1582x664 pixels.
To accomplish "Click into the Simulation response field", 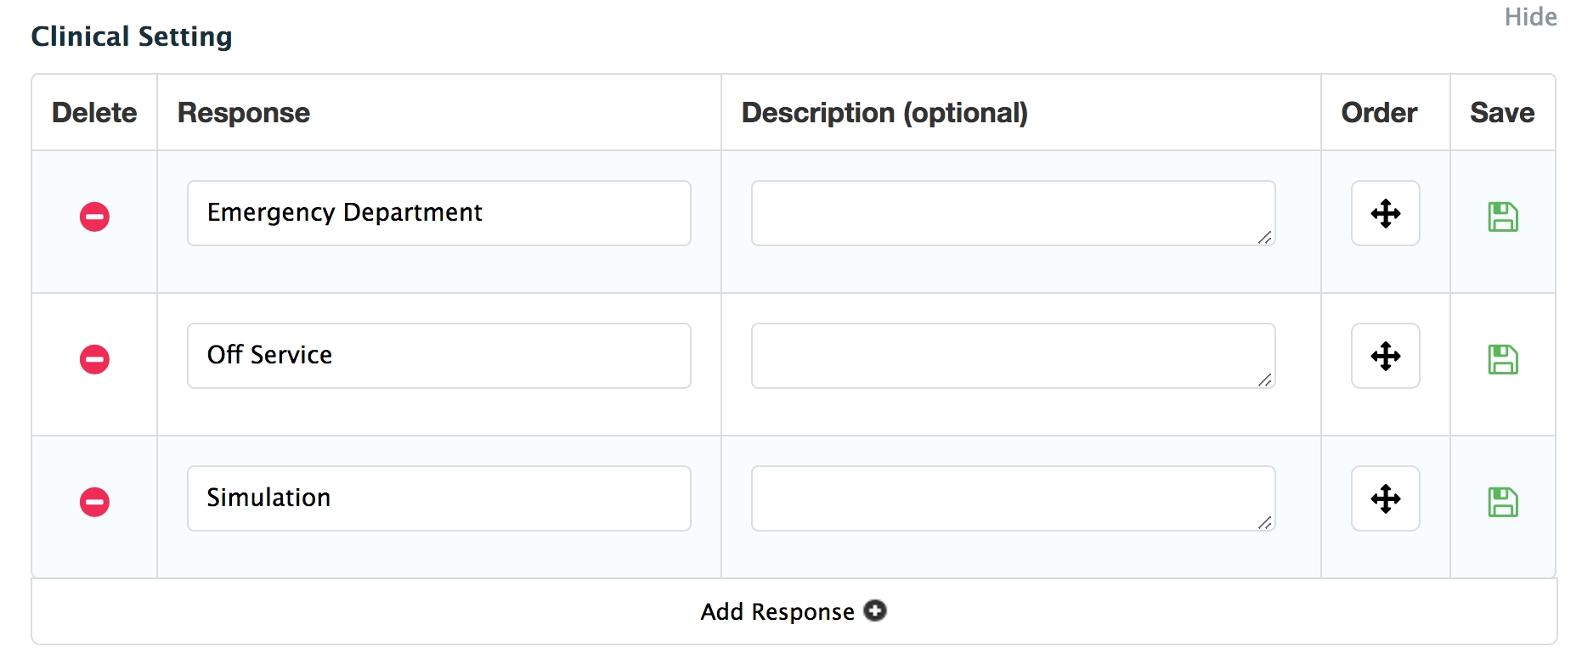I will click(x=438, y=498).
